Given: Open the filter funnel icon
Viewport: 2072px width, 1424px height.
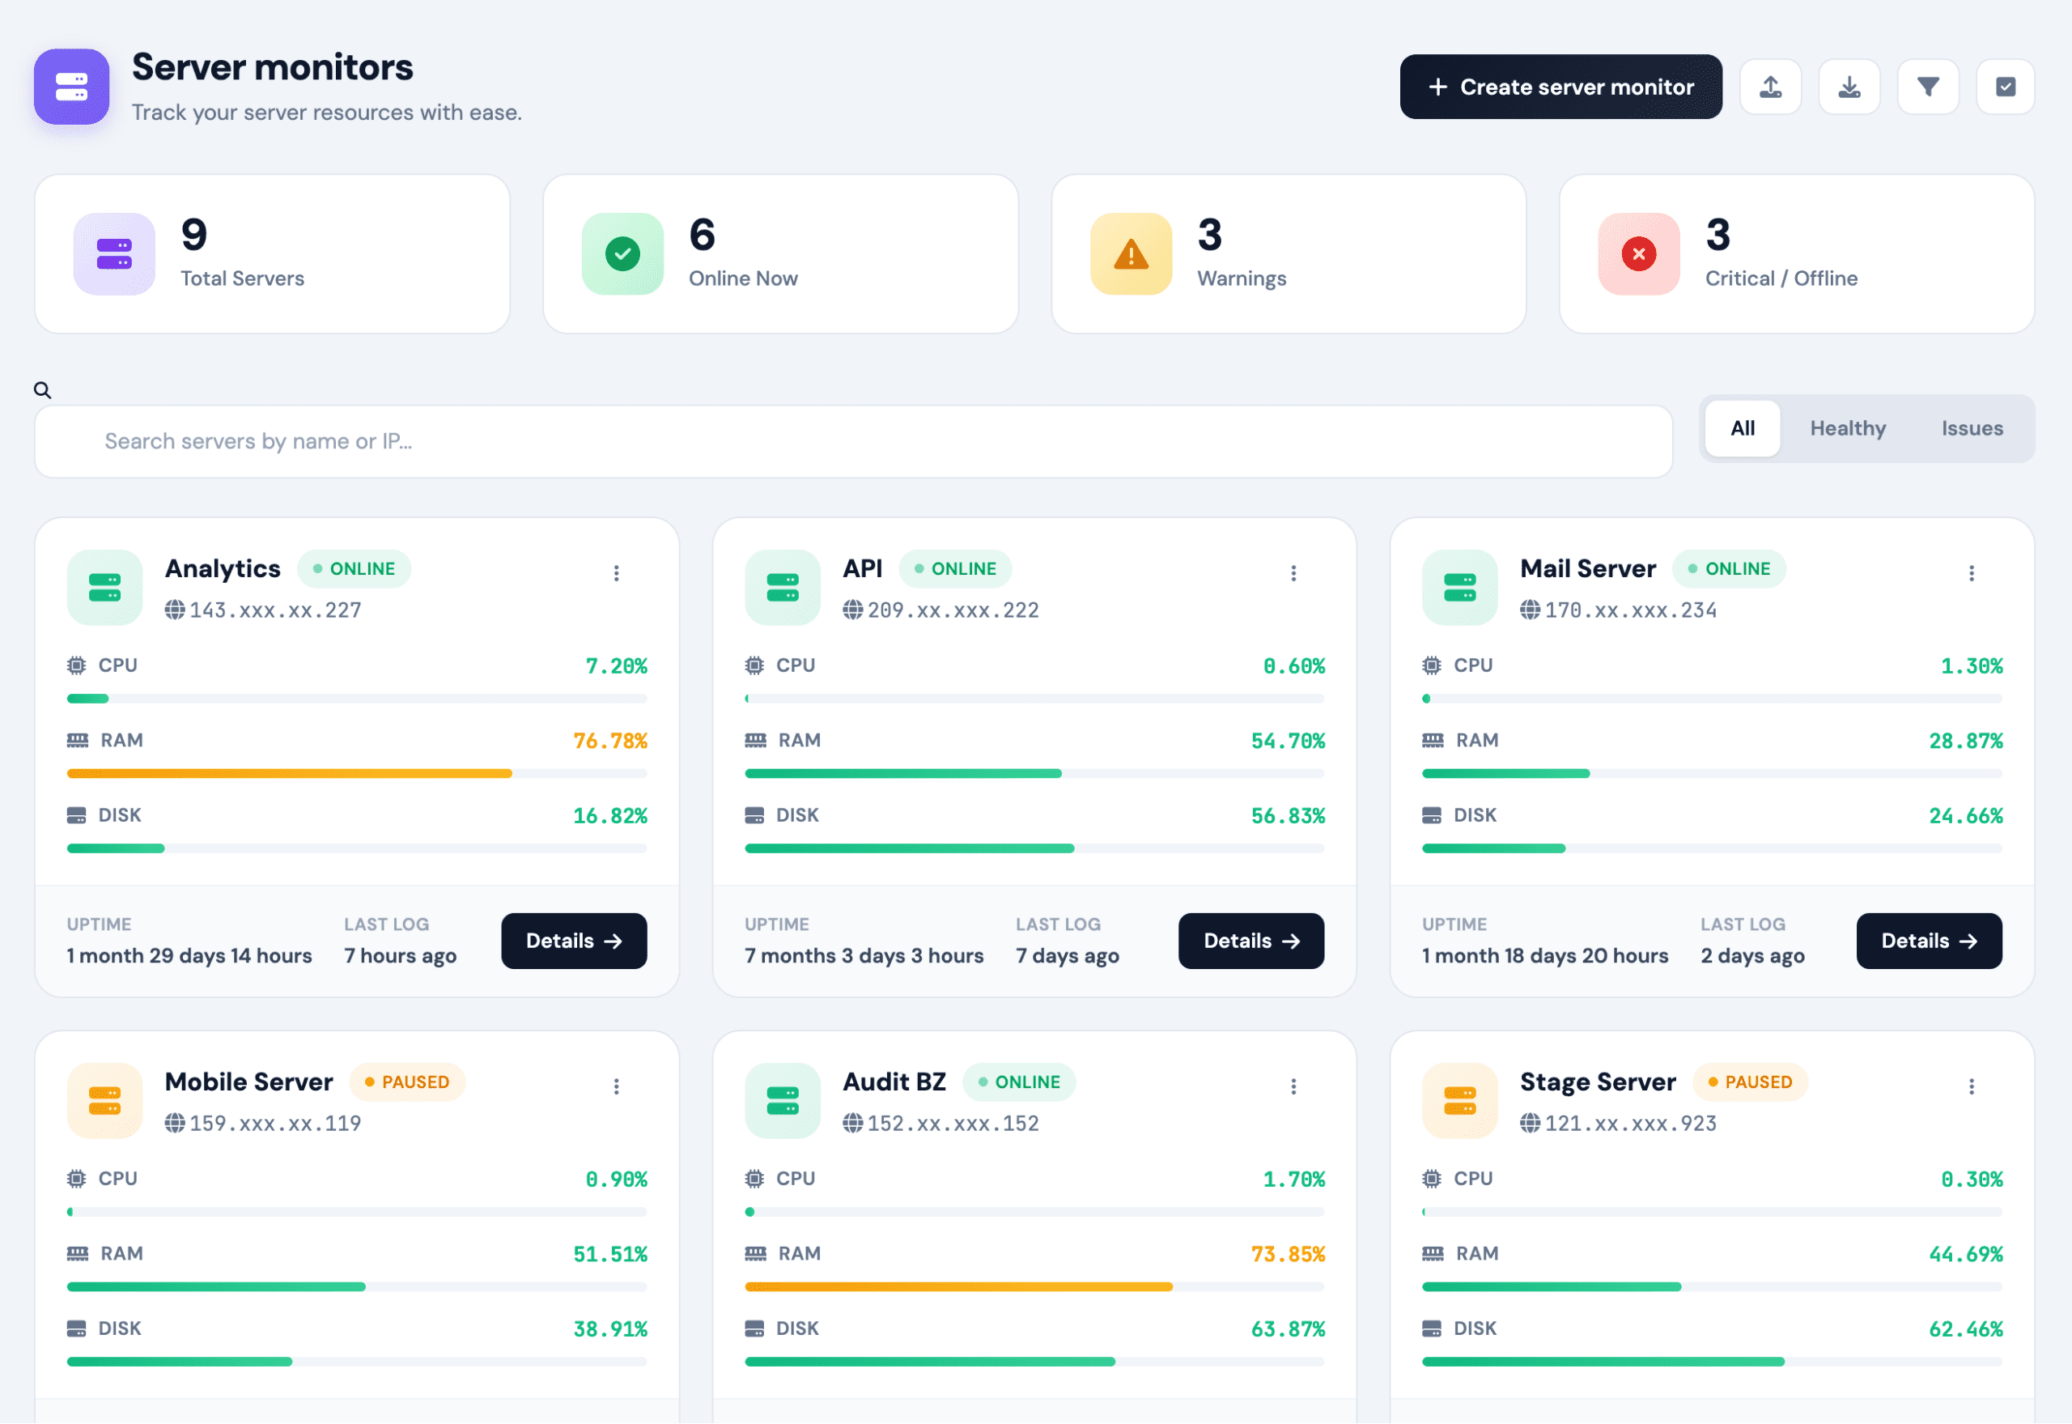Looking at the screenshot, I should click(x=1927, y=87).
